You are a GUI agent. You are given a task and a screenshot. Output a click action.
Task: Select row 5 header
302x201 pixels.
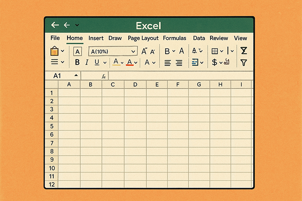pyautogui.click(x=52, y=126)
